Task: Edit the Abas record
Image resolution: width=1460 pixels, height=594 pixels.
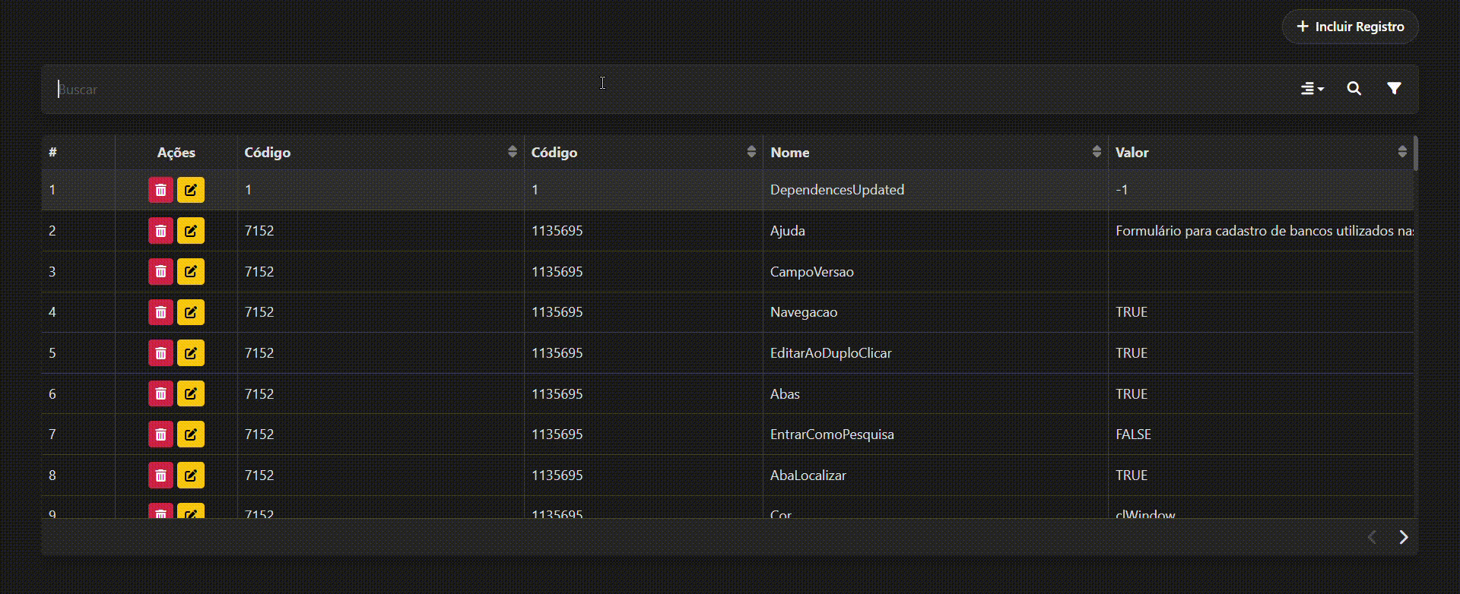Action: click(191, 394)
